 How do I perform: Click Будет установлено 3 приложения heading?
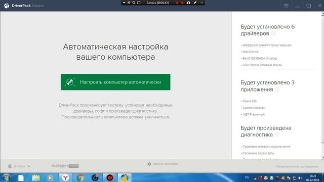[x=268, y=86]
